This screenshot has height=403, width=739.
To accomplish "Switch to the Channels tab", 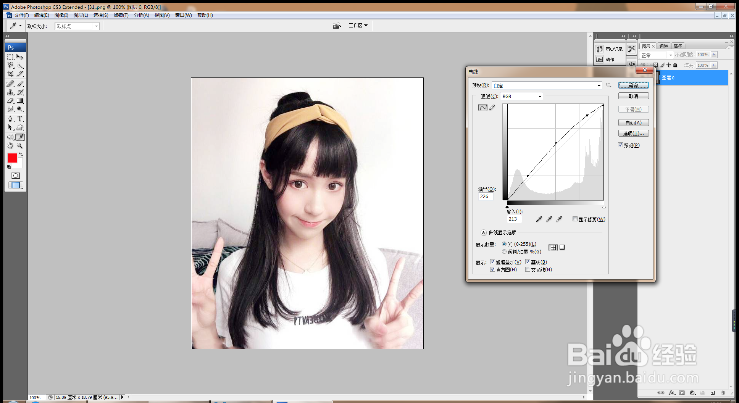I will pyautogui.click(x=664, y=46).
